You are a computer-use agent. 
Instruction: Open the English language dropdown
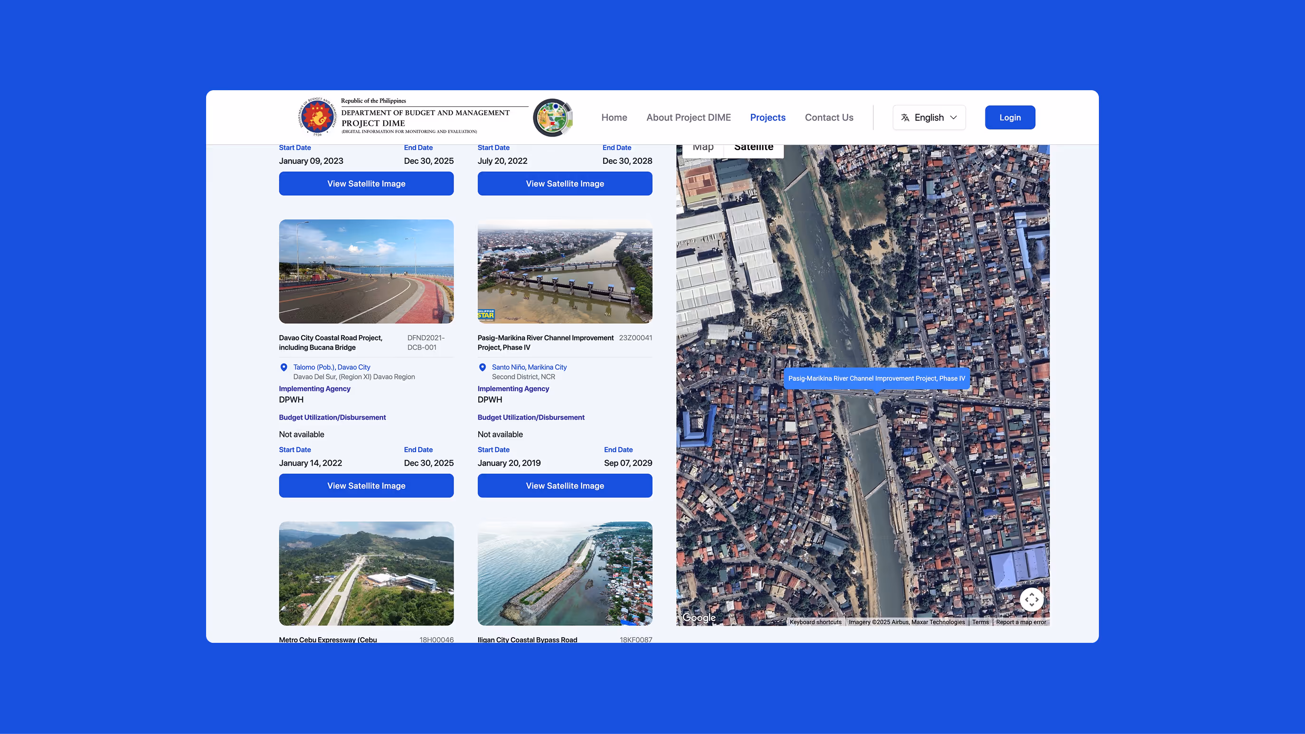point(929,117)
